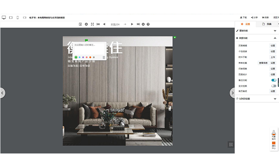Jump to the first page

[98, 24]
